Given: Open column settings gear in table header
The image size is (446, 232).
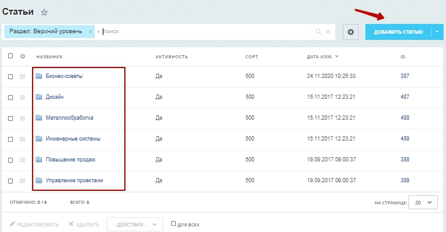Looking at the screenshot, I should tap(23, 56).
